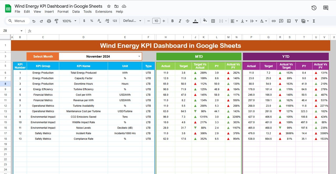Viewport: 336px width, 174px height.
Task: Open the Edit menu
Action: [27, 12]
